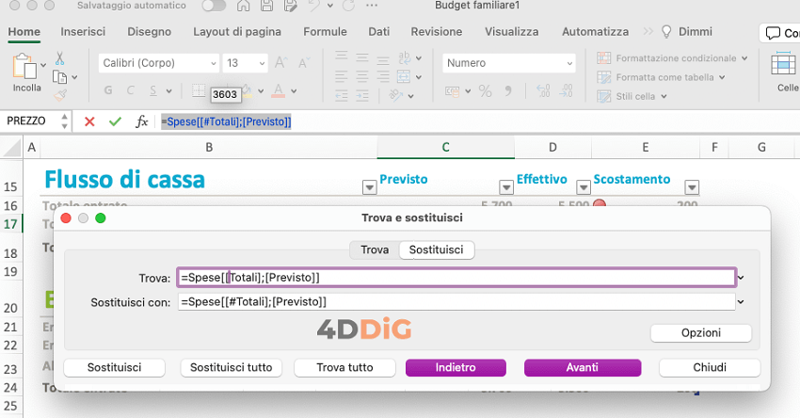This screenshot has height=418, width=800.
Task: Apply comma style number format
Action: 508,91
